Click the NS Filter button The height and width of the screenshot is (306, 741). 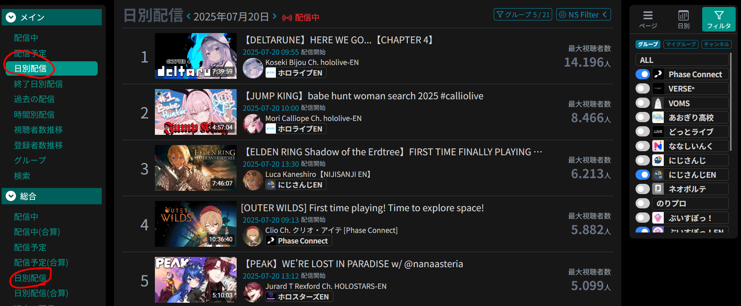(x=584, y=15)
